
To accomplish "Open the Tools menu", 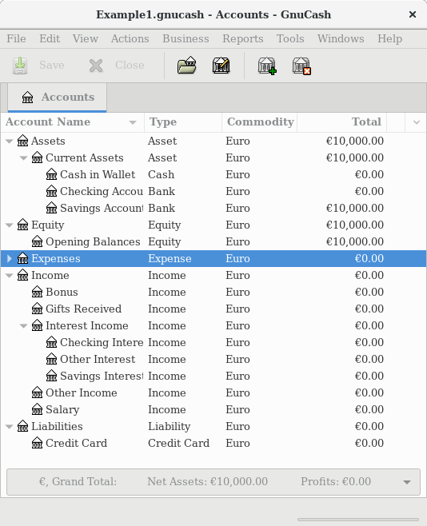I will [x=290, y=38].
